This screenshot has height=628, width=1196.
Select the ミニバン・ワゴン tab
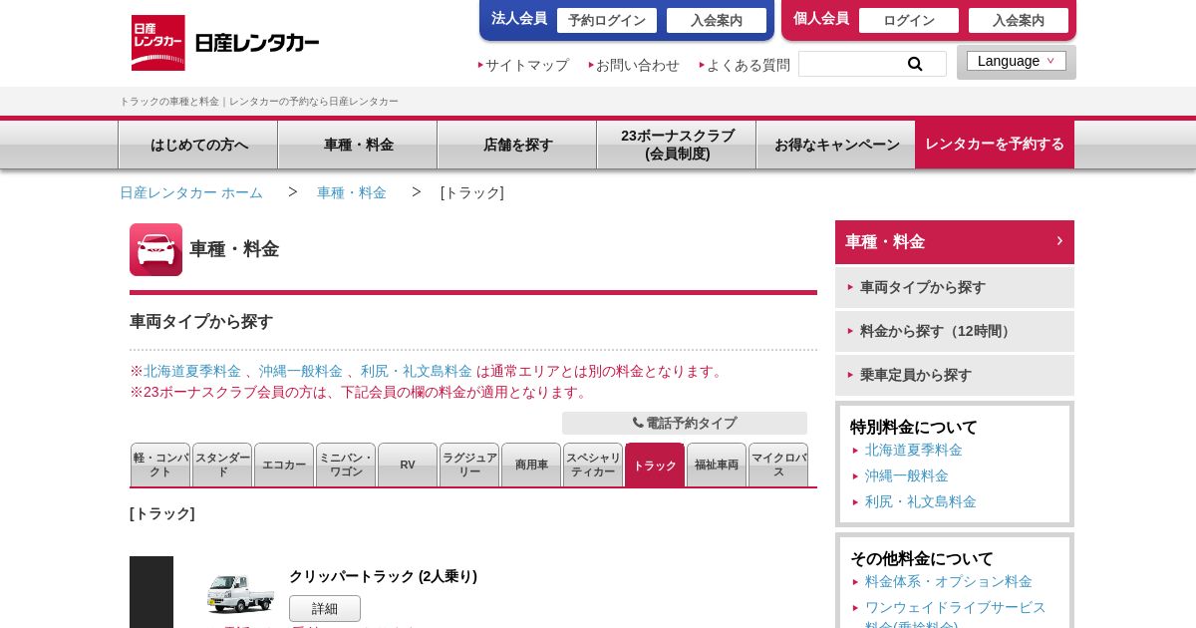346,465
